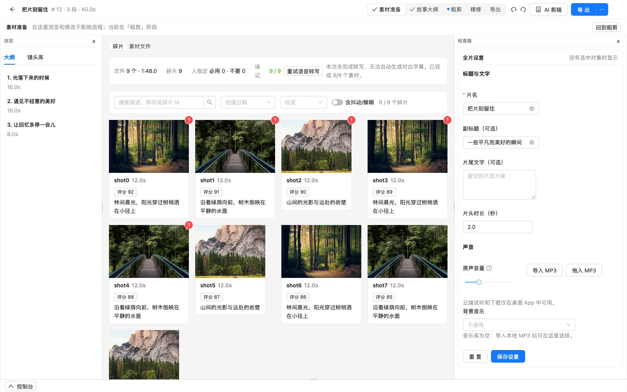Screen dimensions: 627x392
Task: Click the back arrow icon
Action: click(13, 9)
